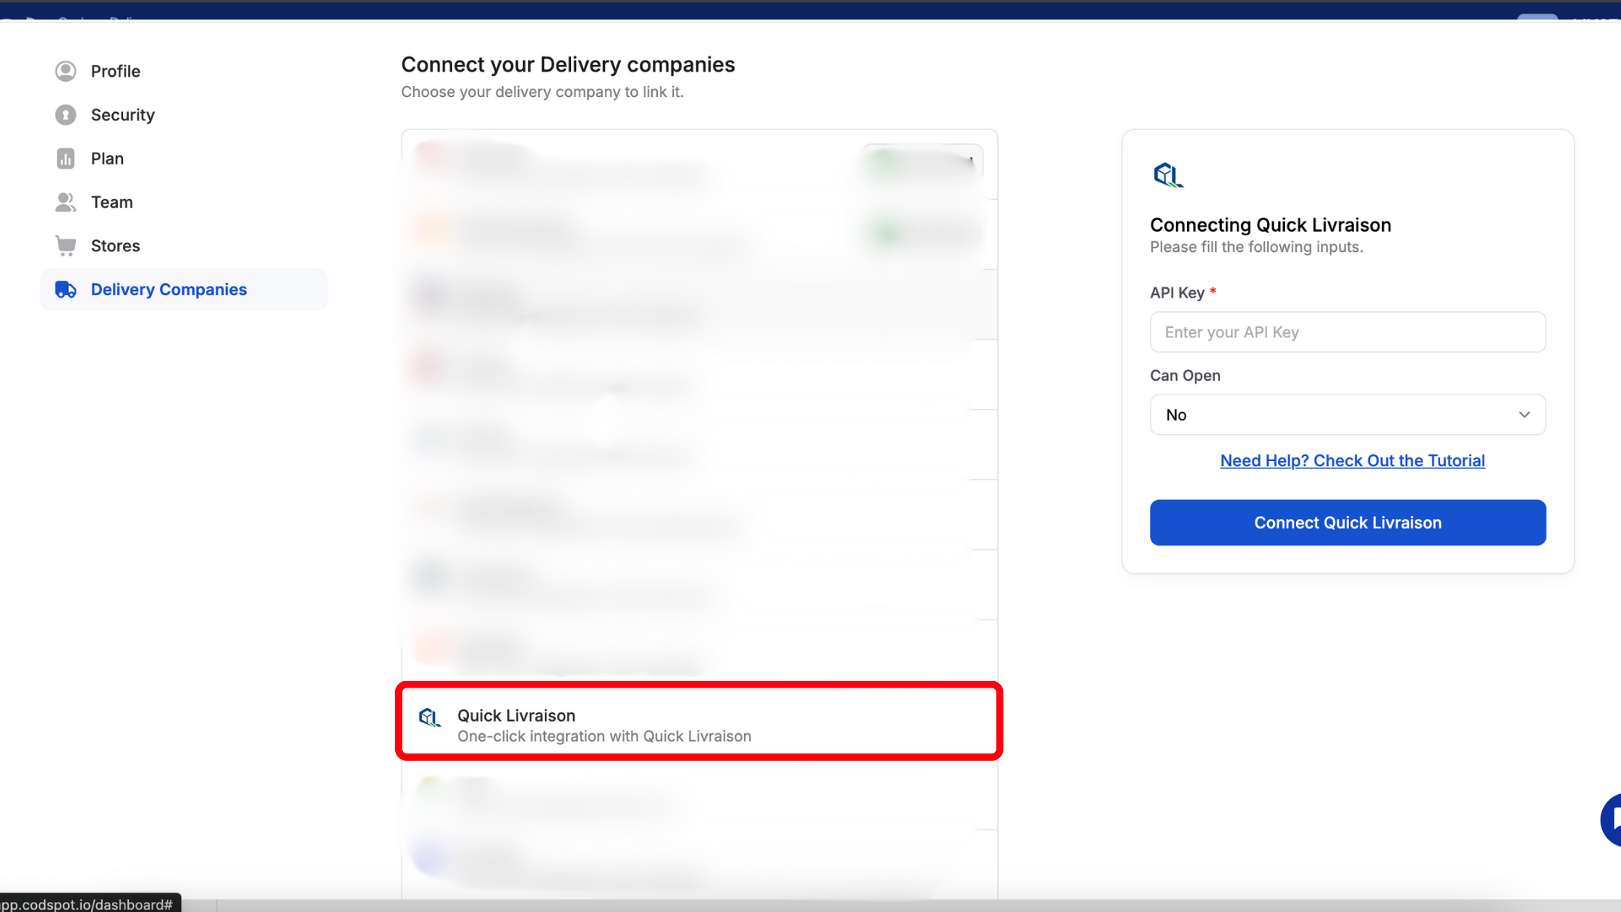Image resolution: width=1621 pixels, height=912 pixels.
Task: Open the Can Open dropdown
Action: pyautogui.click(x=1347, y=414)
